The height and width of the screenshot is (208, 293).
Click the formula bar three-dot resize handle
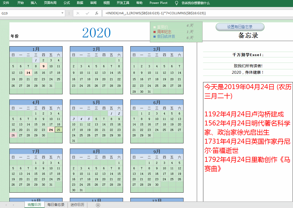pos(69,13)
